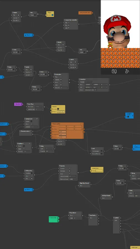Open the expand icon on the Collider 1 node
The width and height of the screenshot is (140, 249).
coord(30,144)
